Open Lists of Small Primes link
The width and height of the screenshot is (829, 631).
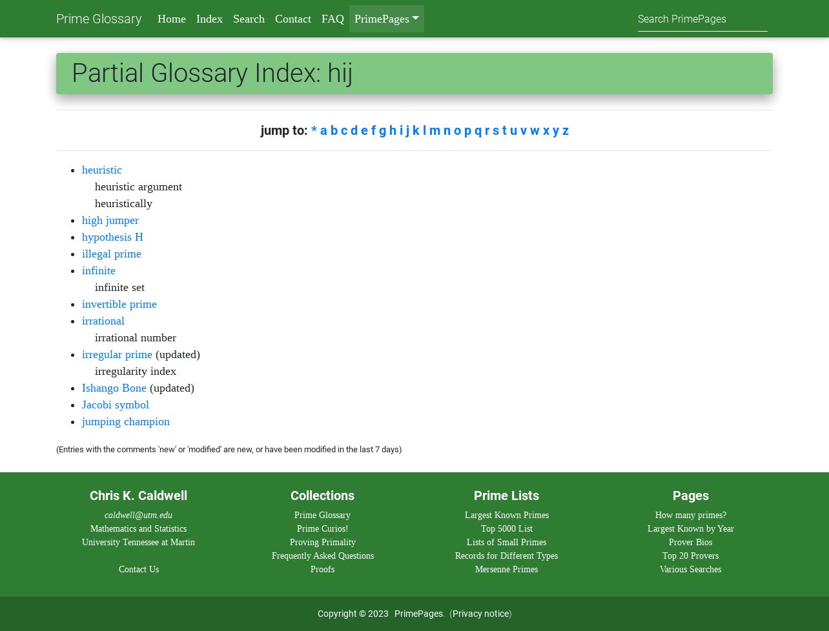(506, 542)
